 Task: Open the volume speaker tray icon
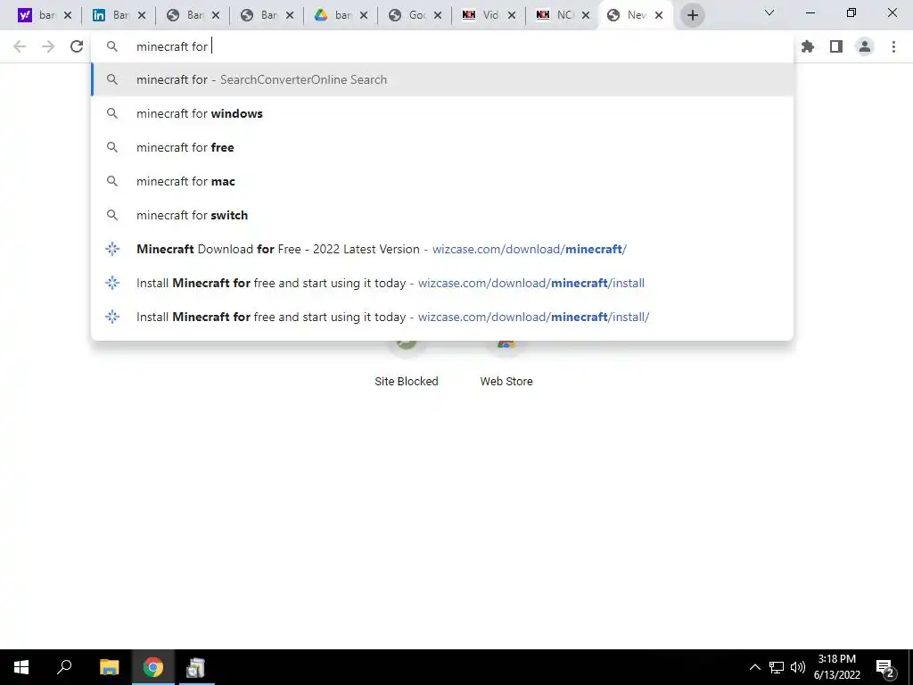coord(798,667)
